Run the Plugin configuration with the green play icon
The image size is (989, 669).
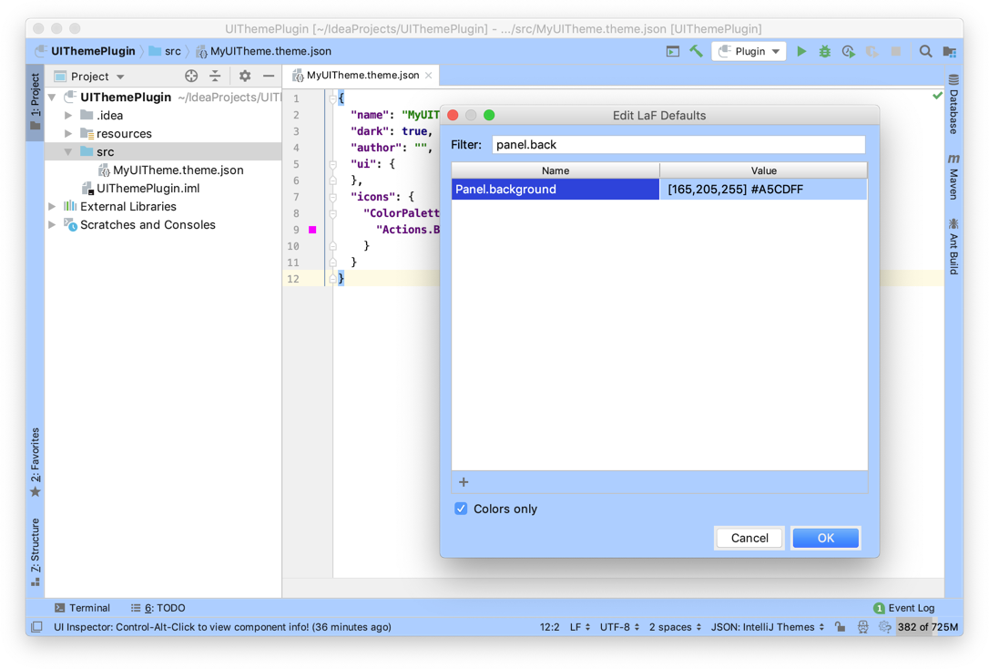point(801,52)
